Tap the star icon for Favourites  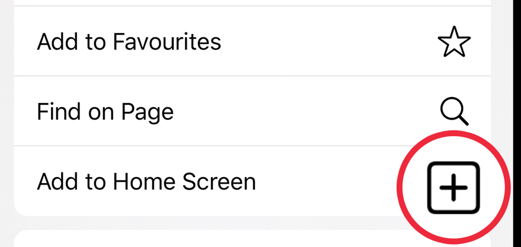(454, 42)
